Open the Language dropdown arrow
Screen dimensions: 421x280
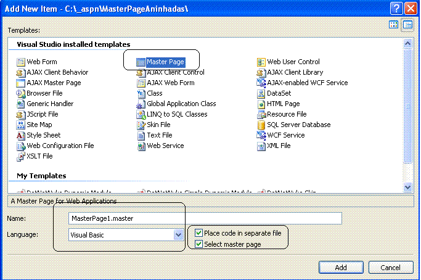[178, 234]
